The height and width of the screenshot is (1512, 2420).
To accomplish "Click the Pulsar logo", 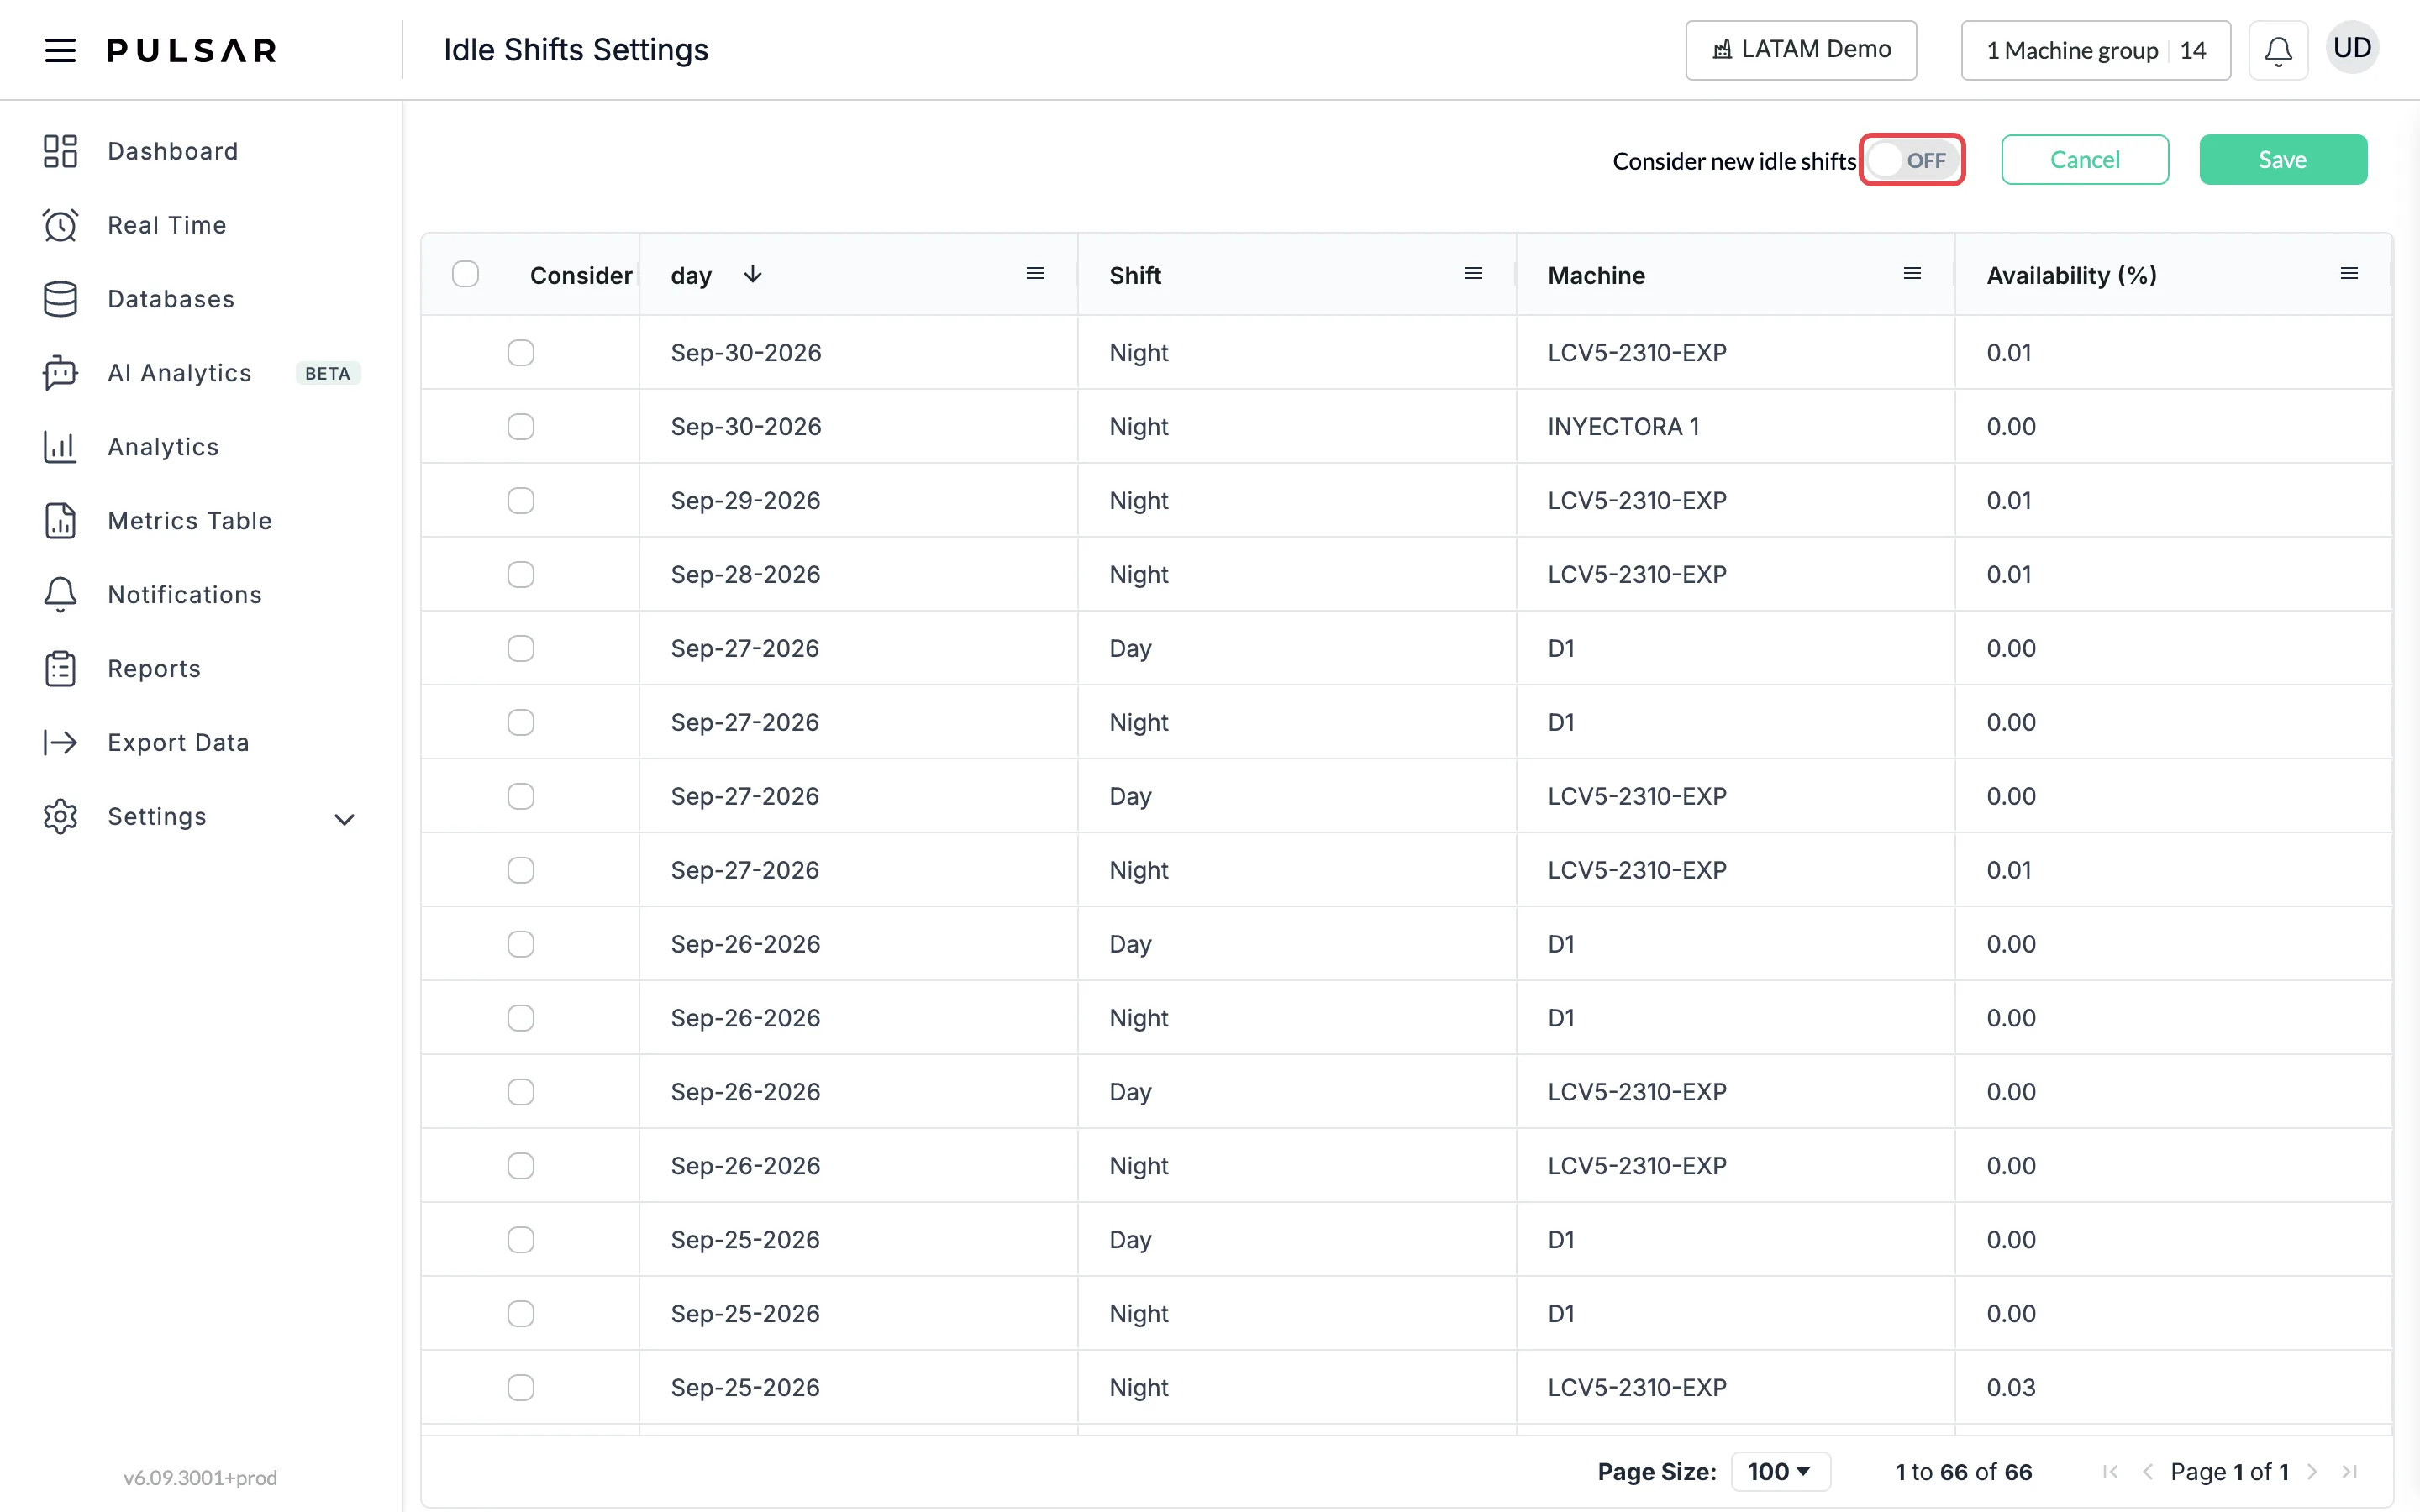I will click(x=191, y=50).
